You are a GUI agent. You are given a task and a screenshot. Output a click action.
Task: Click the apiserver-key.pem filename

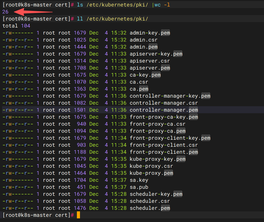[156, 54]
